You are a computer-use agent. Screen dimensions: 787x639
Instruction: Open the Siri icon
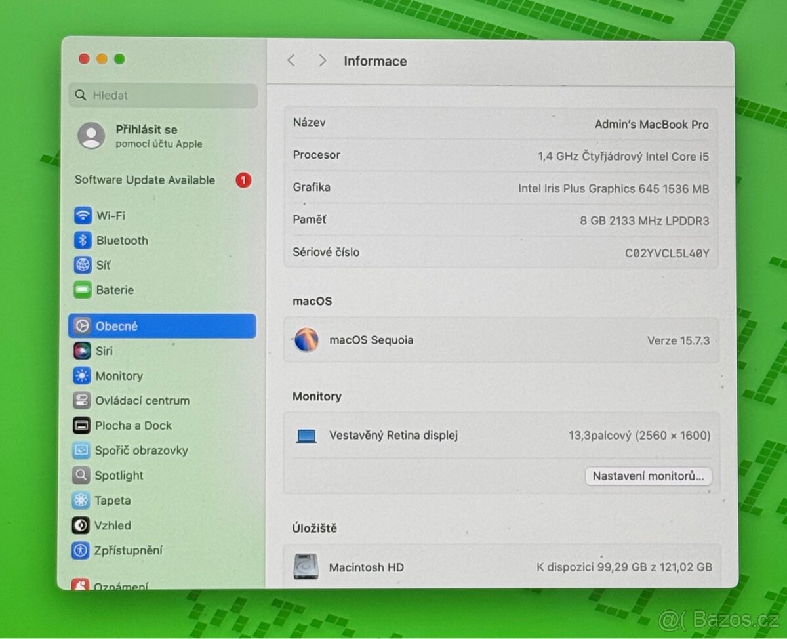(x=82, y=351)
